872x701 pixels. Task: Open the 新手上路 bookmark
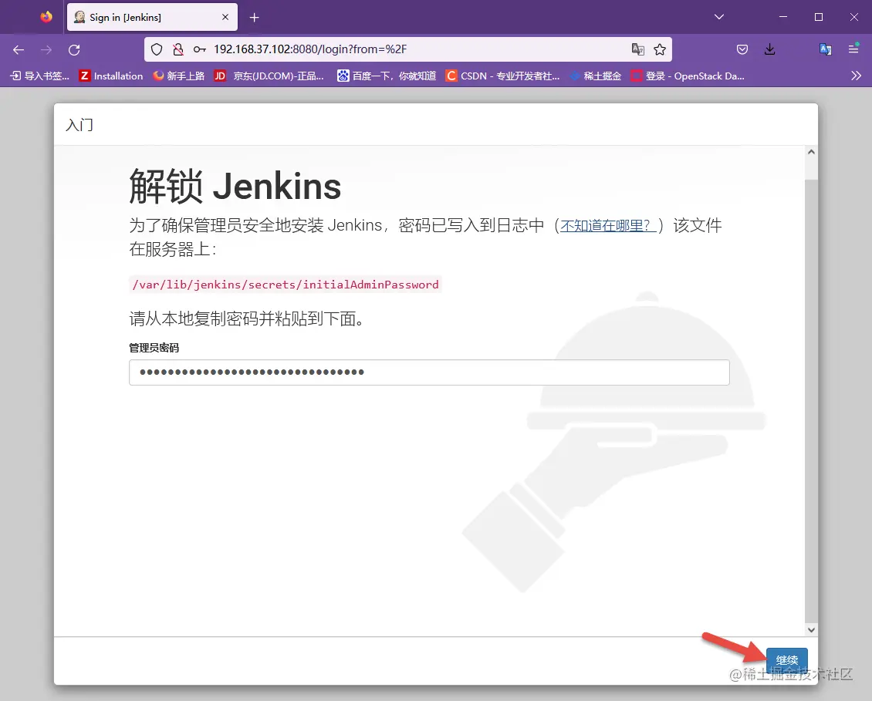click(x=179, y=76)
